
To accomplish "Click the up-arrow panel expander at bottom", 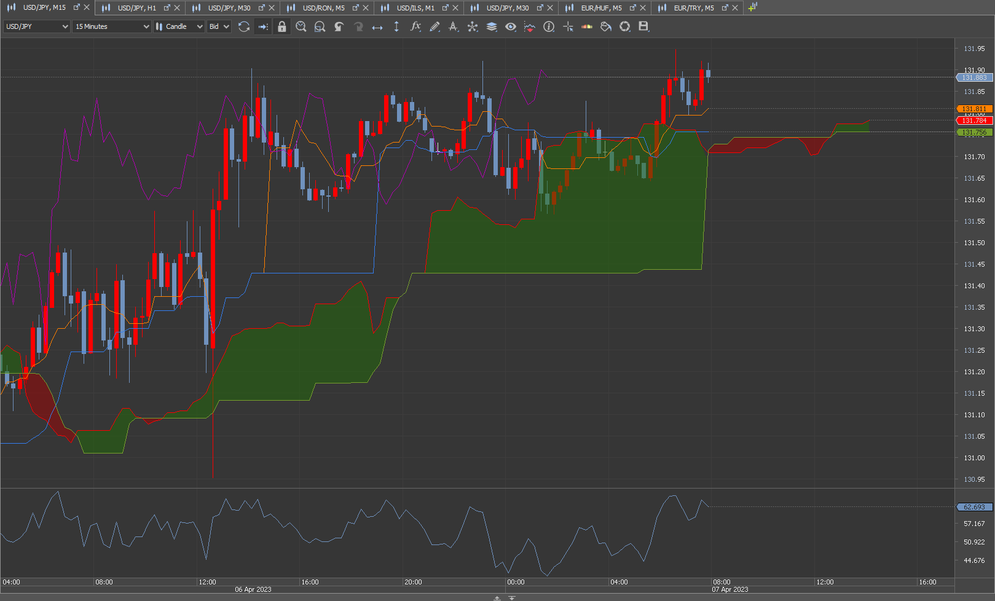I will pyautogui.click(x=497, y=598).
